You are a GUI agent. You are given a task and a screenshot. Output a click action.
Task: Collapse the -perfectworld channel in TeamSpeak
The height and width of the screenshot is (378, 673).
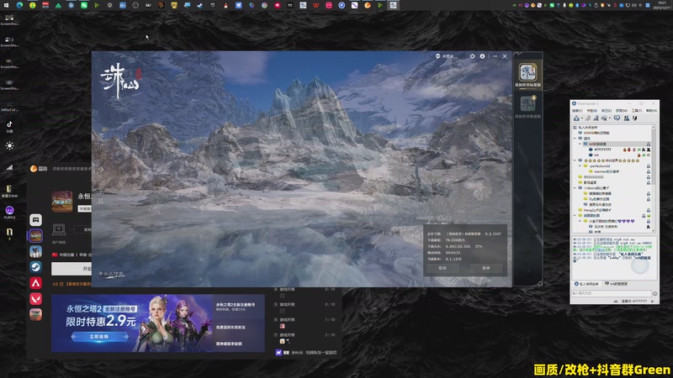[x=580, y=165]
